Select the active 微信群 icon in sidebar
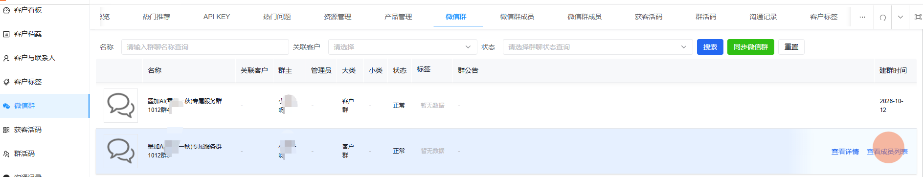Screen dimensions: 923x177 [x=6, y=106]
